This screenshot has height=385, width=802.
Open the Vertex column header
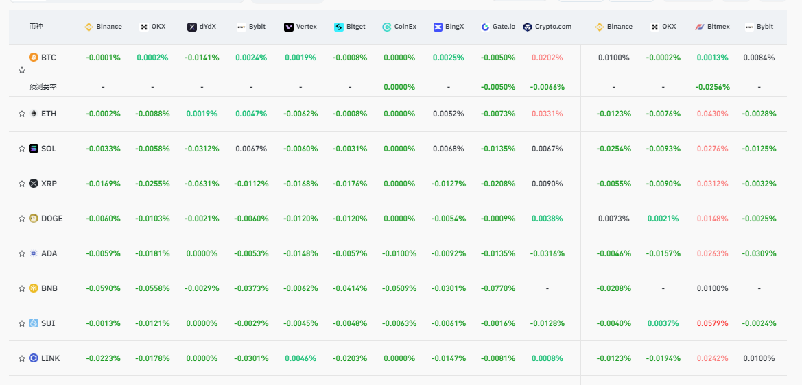pos(300,27)
